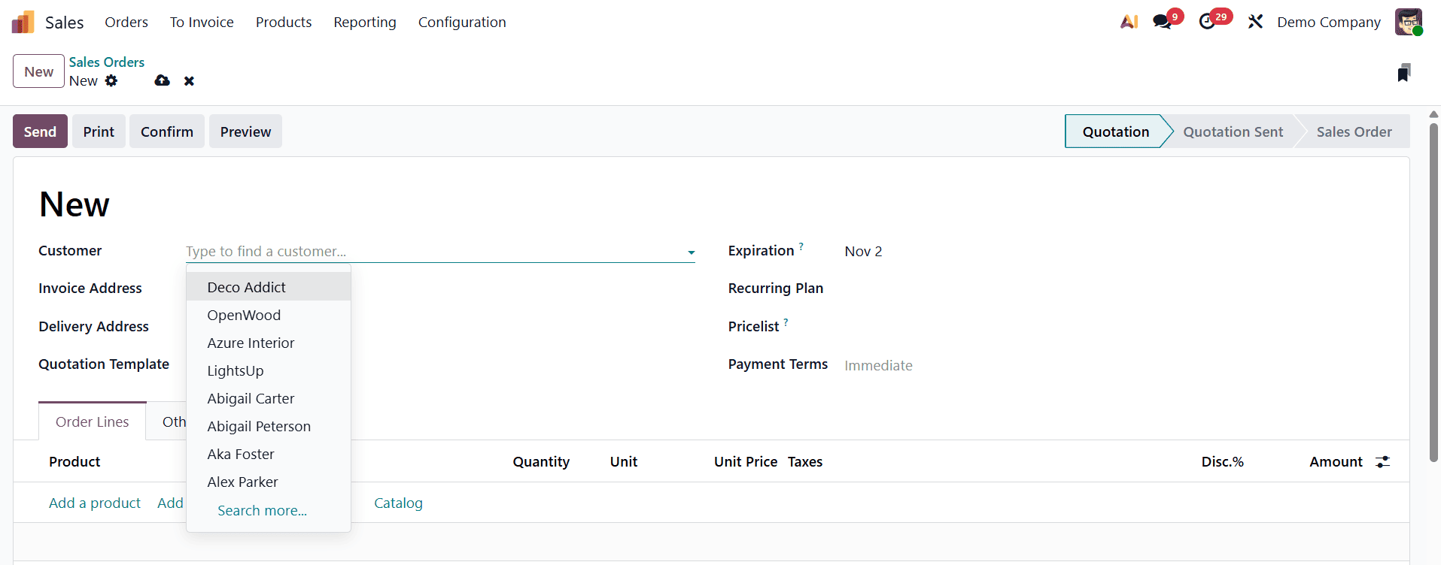The width and height of the screenshot is (1441, 565).
Task: Click the Search more... link
Action: pos(262,511)
